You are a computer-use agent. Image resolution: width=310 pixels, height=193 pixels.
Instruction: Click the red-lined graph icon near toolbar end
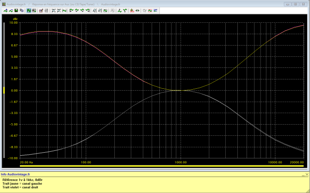pos(150,11)
